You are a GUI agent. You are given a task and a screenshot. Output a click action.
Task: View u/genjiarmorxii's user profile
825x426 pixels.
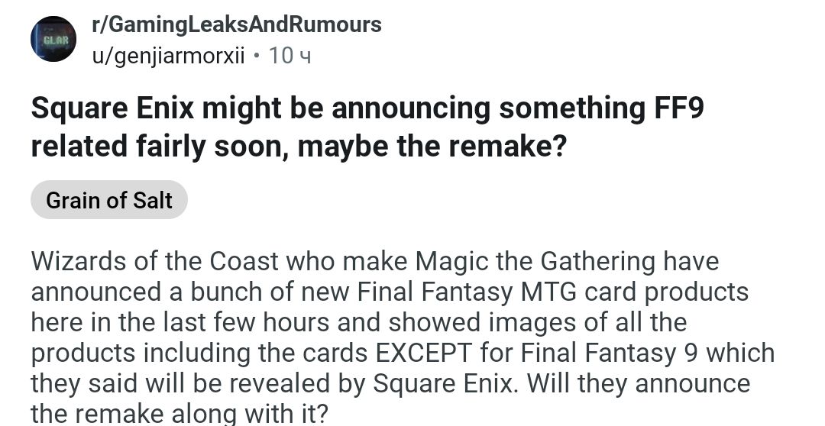(167, 56)
